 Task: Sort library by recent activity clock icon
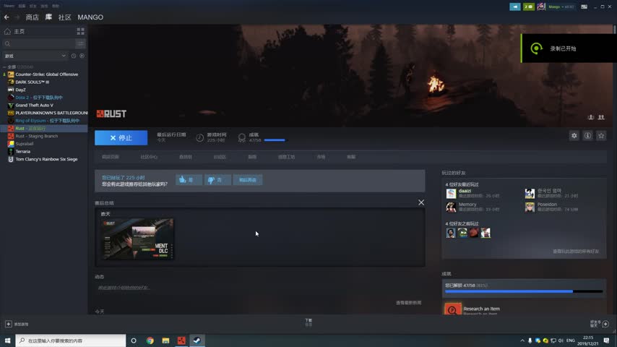(74, 56)
